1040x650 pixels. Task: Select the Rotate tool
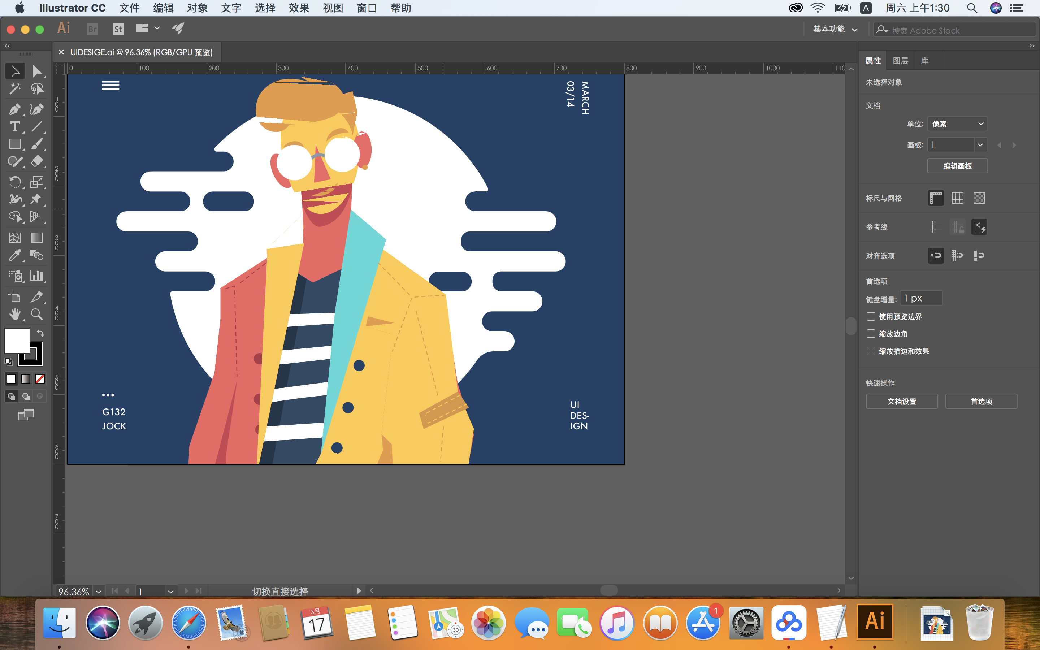(14, 181)
